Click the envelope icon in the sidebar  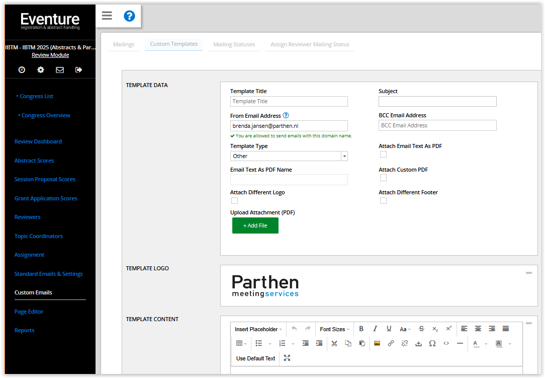[60, 70]
